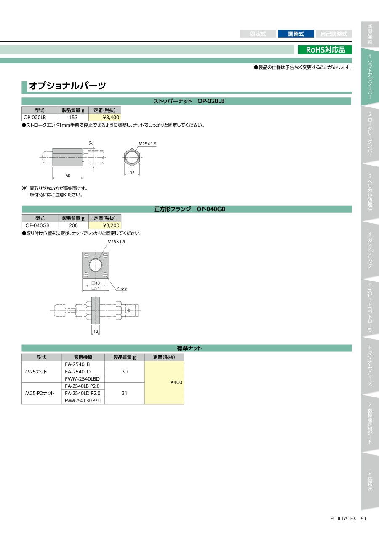Open the マグナムシリーズ side tab

(x=369, y=366)
